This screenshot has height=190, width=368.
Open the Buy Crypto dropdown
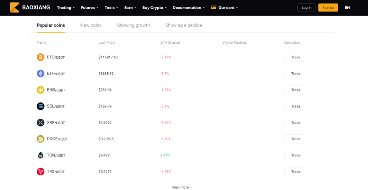pos(155,7)
